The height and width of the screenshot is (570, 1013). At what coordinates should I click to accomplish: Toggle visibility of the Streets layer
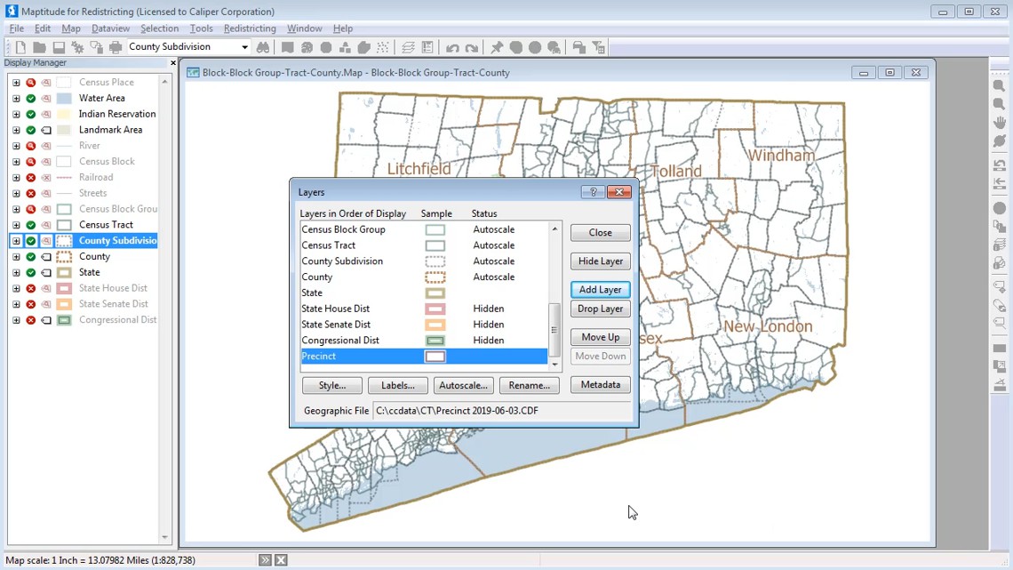point(30,193)
